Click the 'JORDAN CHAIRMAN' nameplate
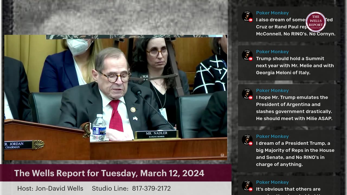The width and height of the screenshot is (347, 195). tap(18, 145)
